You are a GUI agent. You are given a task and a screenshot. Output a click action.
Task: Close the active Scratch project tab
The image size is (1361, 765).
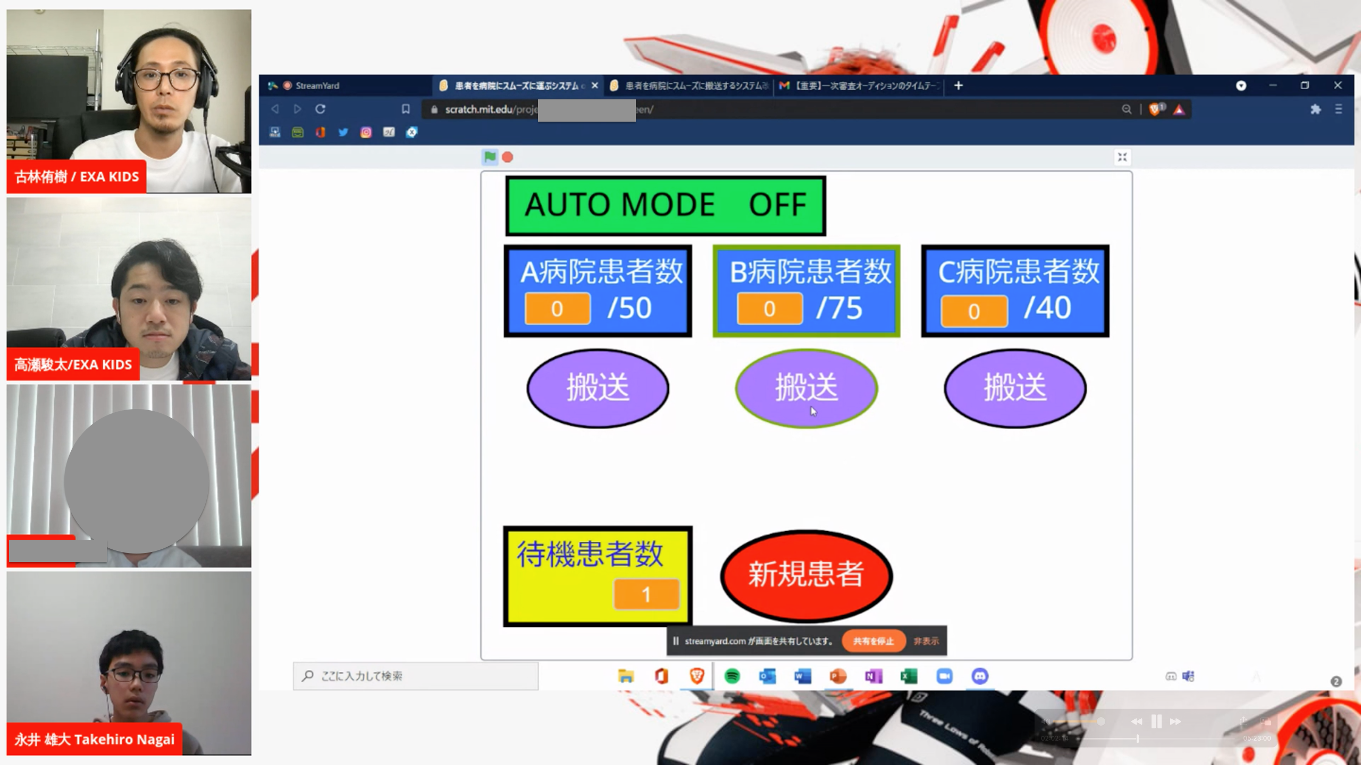(x=595, y=86)
